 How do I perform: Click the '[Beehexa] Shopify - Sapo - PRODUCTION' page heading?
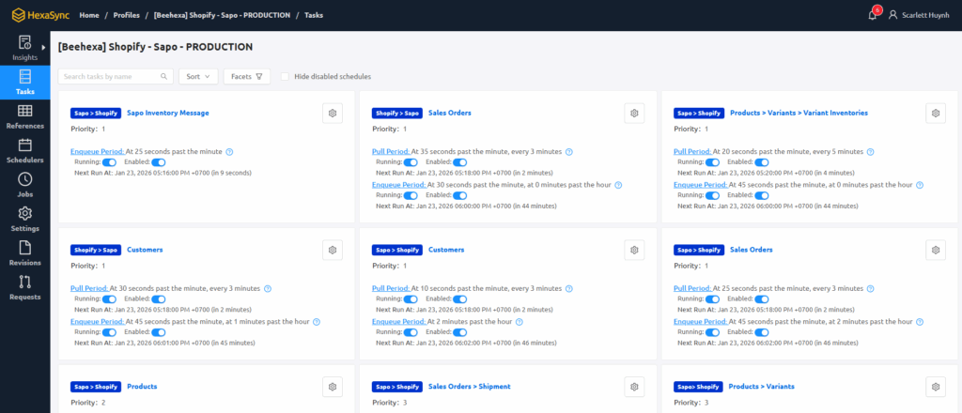tap(155, 47)
